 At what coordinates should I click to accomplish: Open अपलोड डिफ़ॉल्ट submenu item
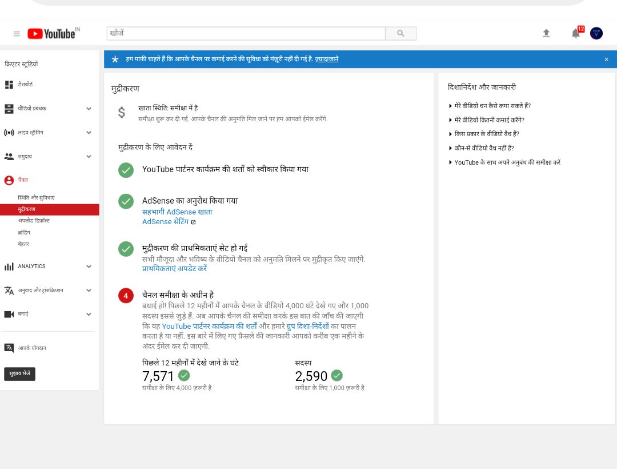[34, 221]
